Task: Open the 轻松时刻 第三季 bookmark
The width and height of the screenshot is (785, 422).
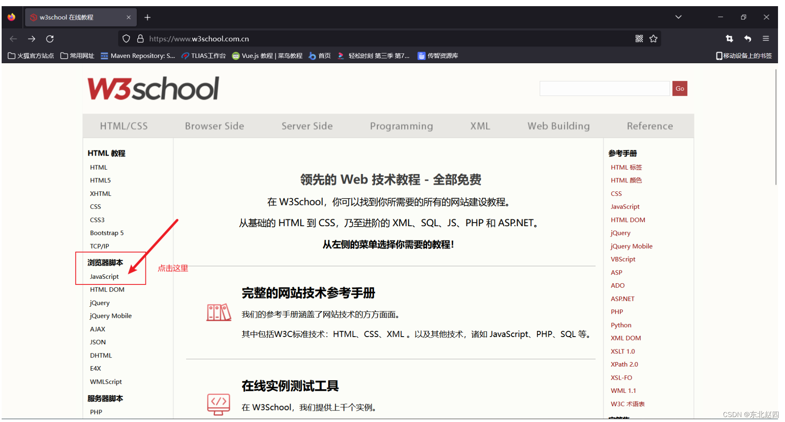Action: (373, 56)
